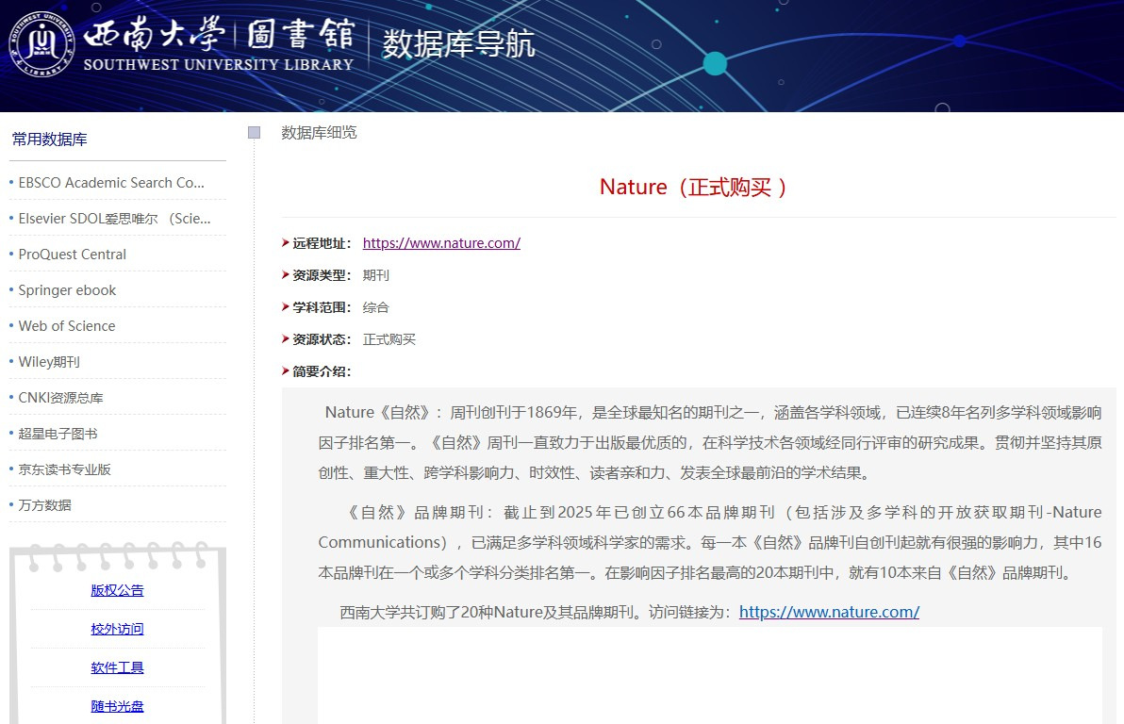
Task: Open Elsevier SDOL爱思唯尔 database entry
Action: click(x=114, y=219)
